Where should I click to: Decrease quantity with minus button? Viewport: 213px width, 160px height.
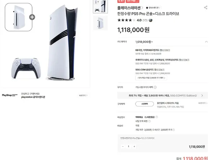pyautogui.click(x=123, y=146)
